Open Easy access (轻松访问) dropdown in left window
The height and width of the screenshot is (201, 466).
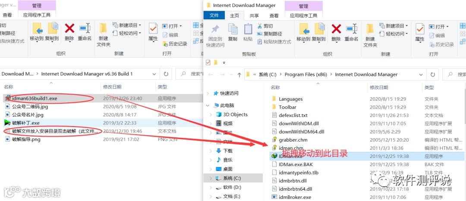pyautogui.click(x=127, y=33)
